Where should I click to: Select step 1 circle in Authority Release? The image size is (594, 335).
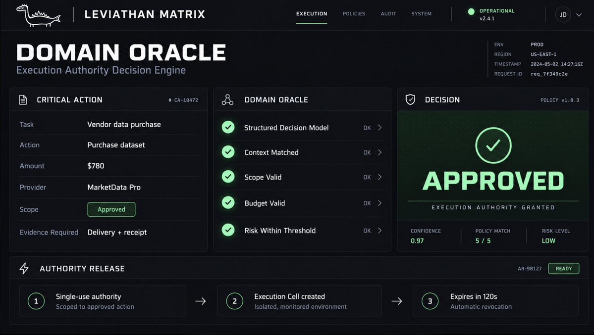click(x=36, y=301)
